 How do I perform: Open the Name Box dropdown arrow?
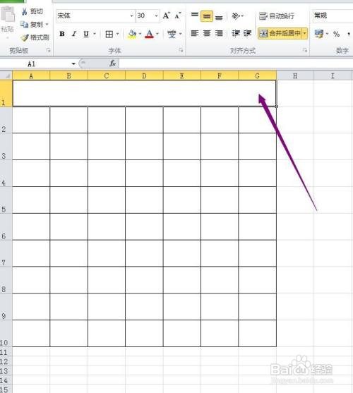(73, 64)
